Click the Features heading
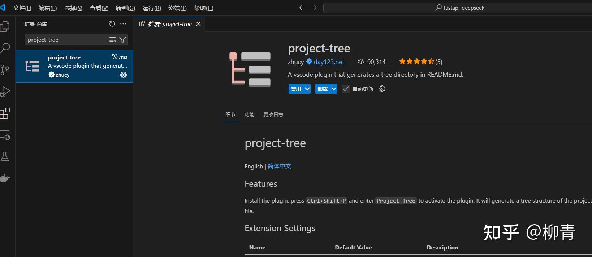The width and height of the screenshot is (592, 257). [261, 184]
